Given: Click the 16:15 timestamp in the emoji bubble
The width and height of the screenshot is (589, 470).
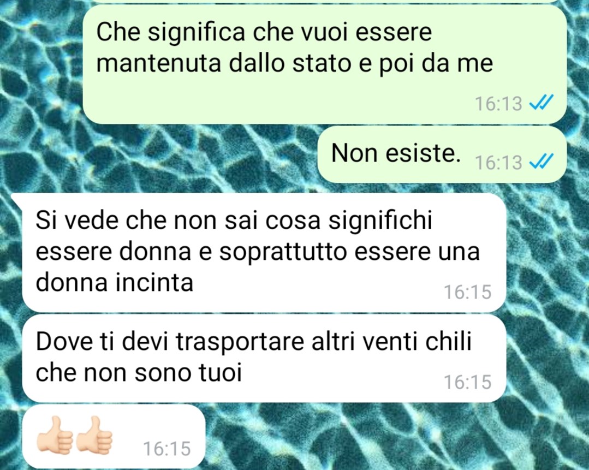Looking at the screenshot, I should pos(167,449).
